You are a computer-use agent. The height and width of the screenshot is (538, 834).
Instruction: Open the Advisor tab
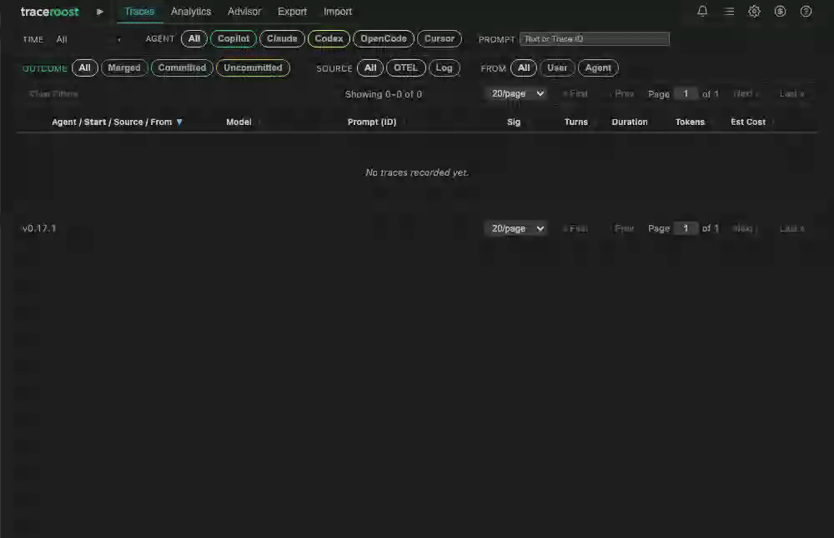tap(244, 12)
